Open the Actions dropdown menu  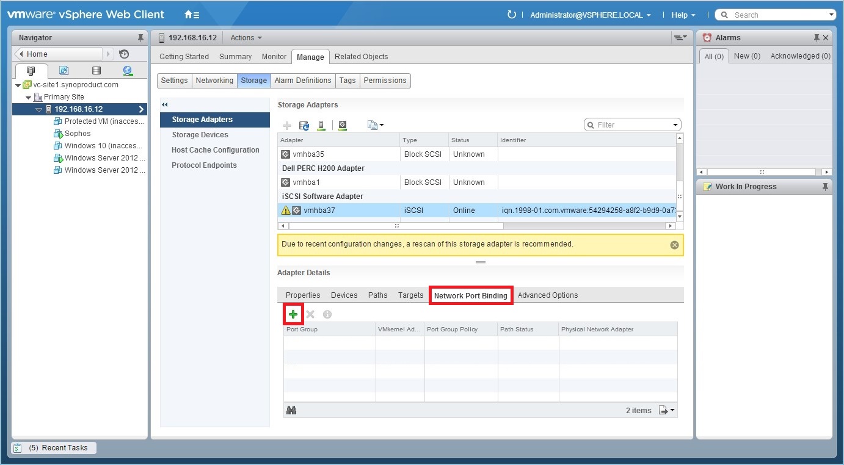[x=246, y=37]
